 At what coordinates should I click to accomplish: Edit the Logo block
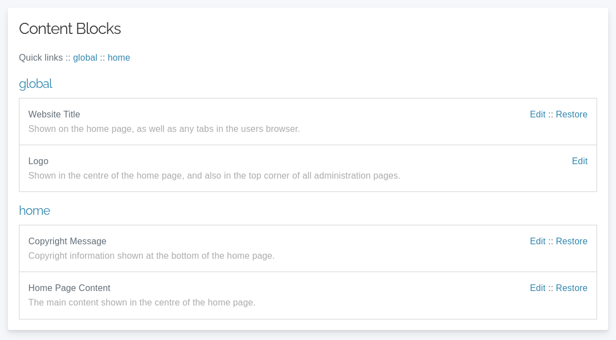[x=579, y=161]
